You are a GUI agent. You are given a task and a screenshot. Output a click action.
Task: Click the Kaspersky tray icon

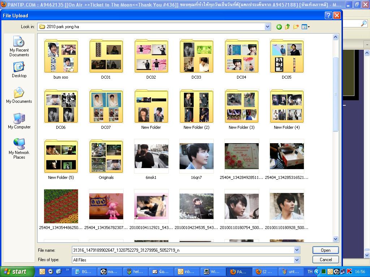[x=349, y=272]
